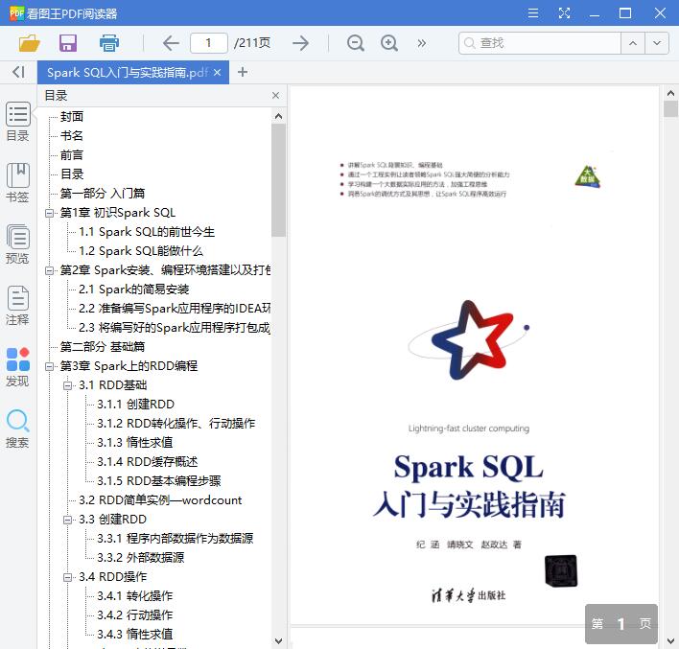Collapse 第3章 Spark上的RDD编程 node
Image resolution: width=679 pixels, height=649 pixels.
point(49,366)
